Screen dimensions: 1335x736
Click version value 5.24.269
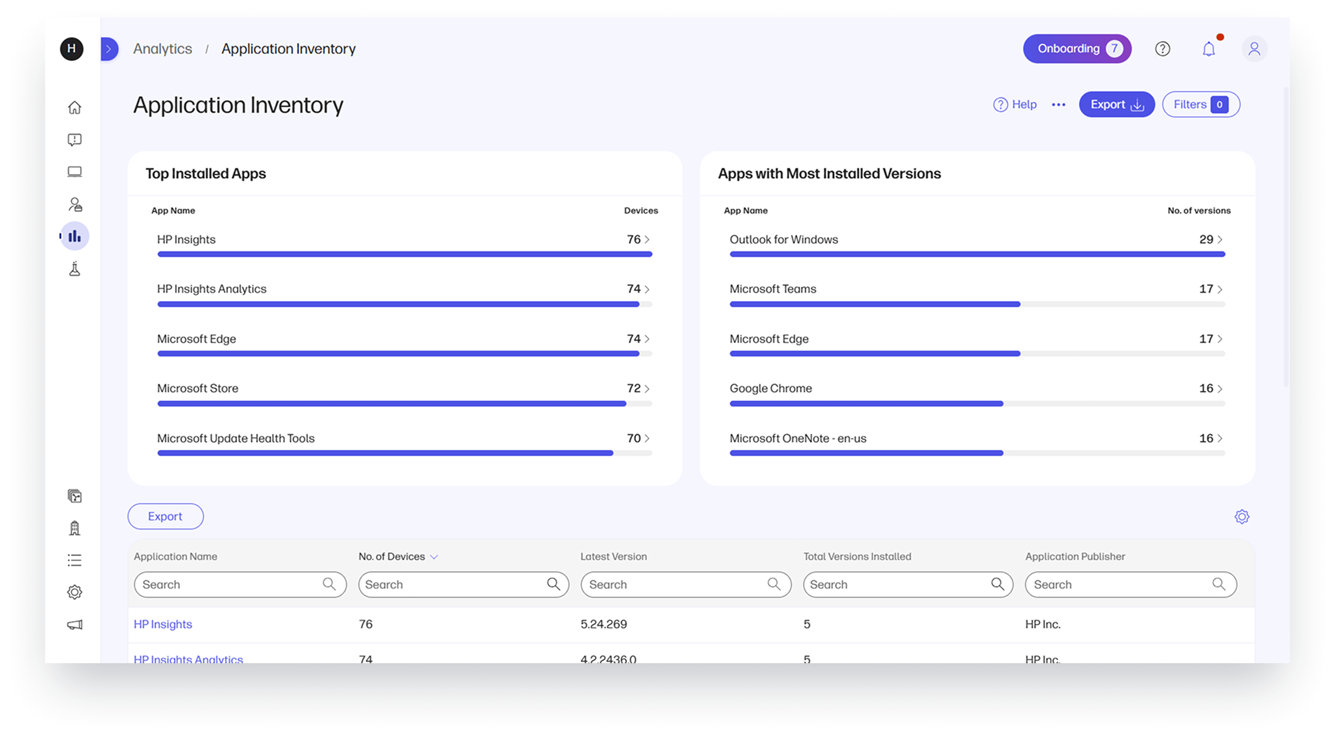(x=603, y=624)
